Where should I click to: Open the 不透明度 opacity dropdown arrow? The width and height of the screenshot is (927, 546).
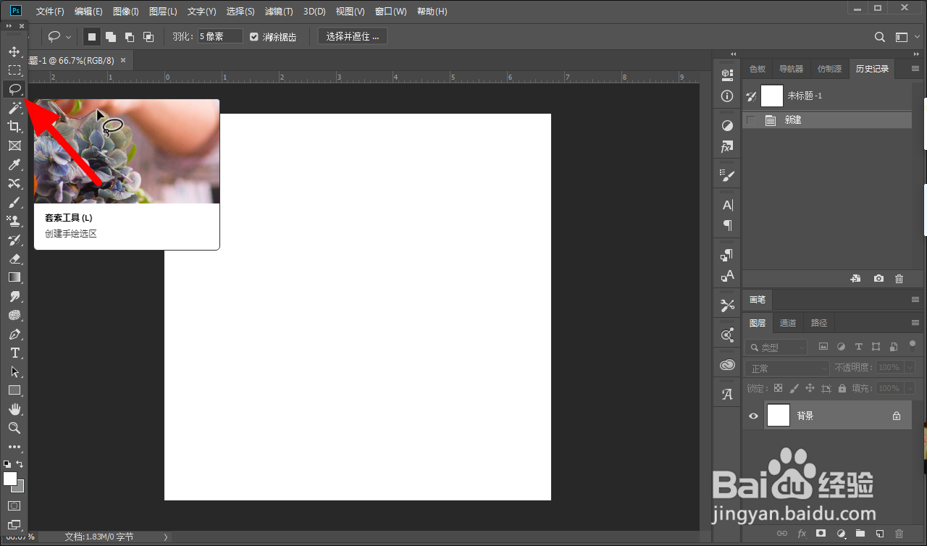click(910, 368)
